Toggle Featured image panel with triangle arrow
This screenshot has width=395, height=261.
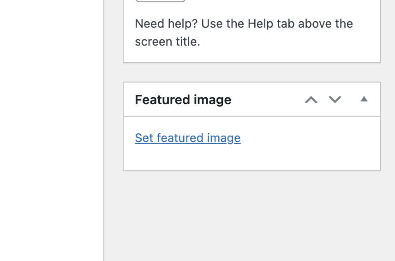[x=364, y=99]
